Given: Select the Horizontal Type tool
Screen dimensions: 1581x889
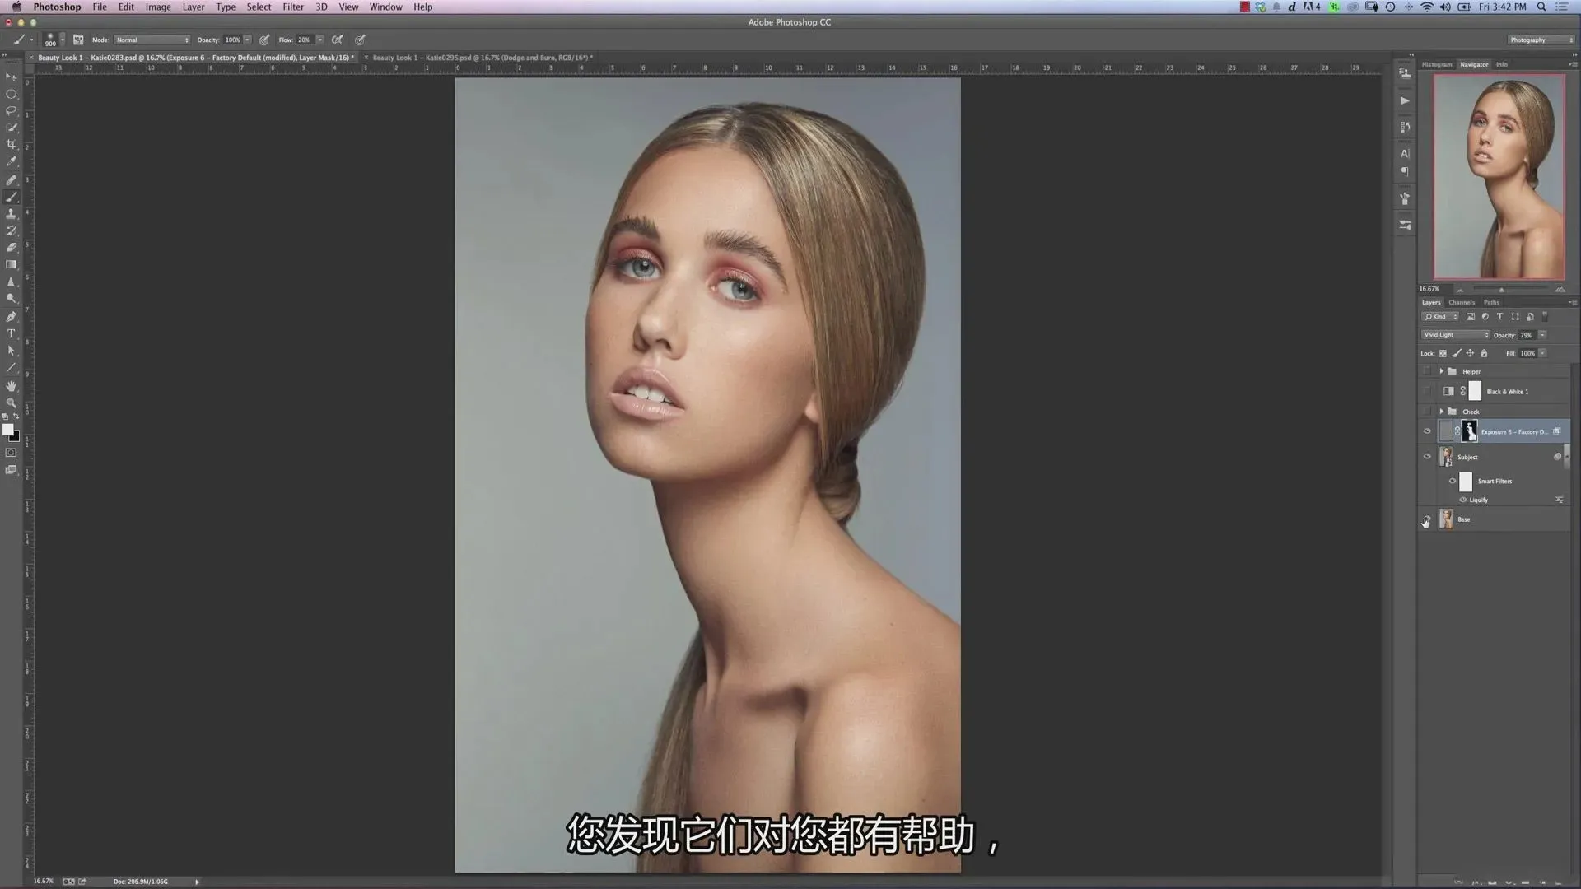Looking at the screenshot, I should click(12, 333).
